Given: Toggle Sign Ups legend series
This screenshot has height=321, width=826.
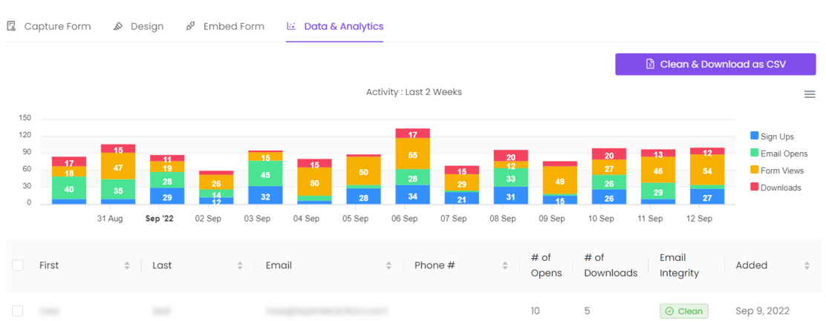Looking at the screenshot, I should [777, 136].
